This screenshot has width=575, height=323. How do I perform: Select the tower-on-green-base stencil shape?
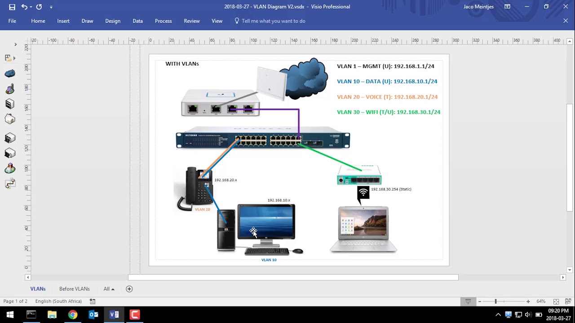click(10, 169)
